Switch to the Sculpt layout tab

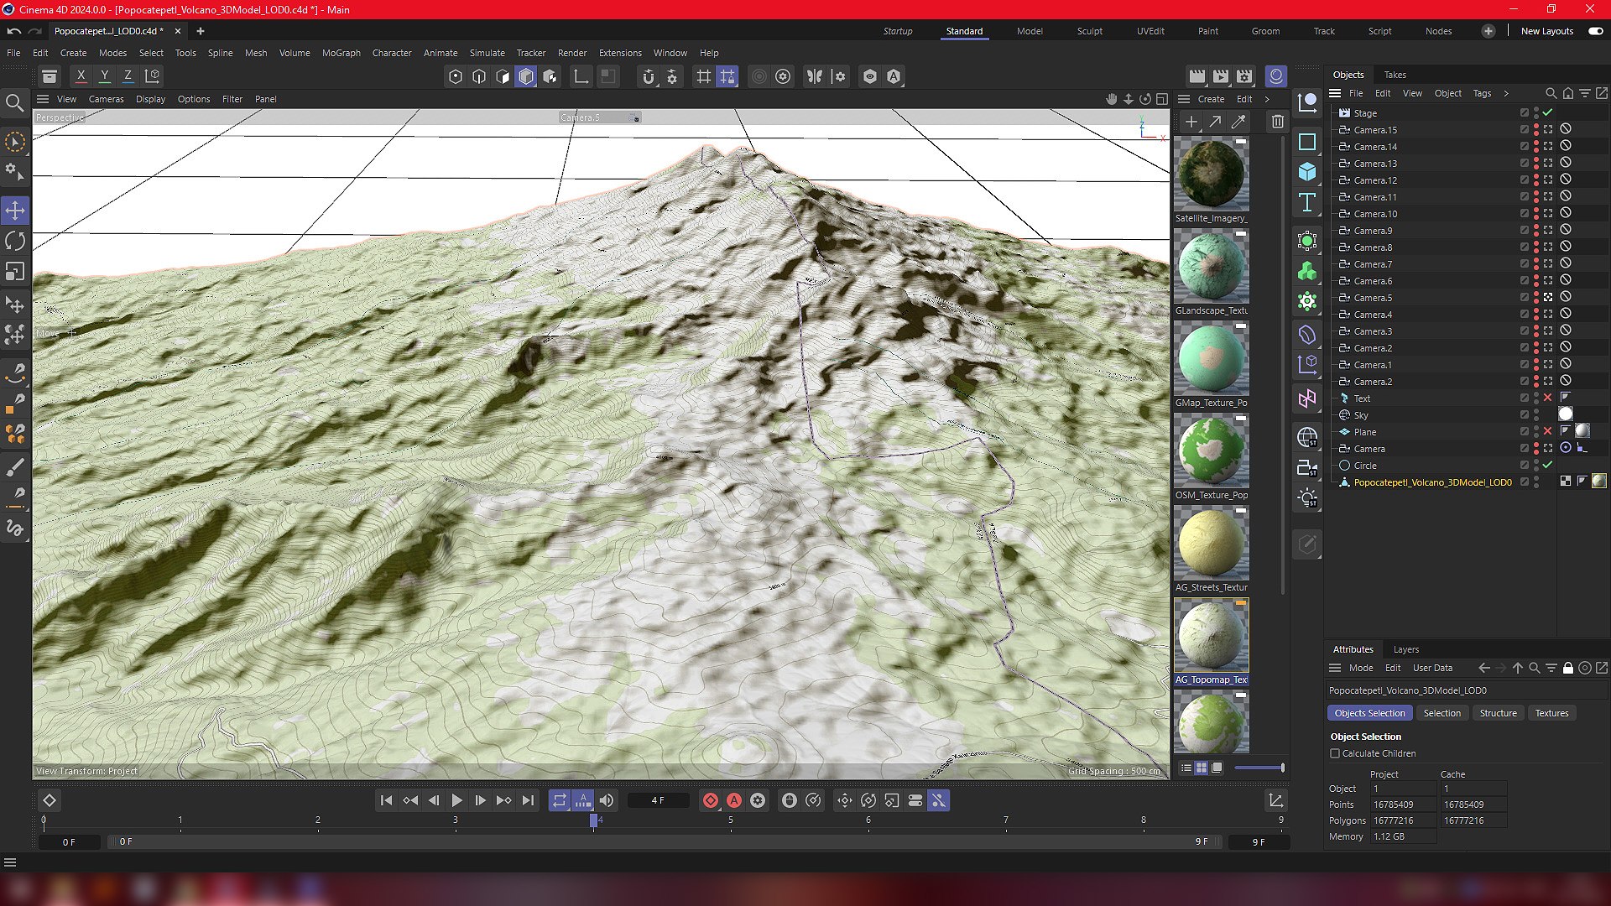click(x=1089, y=31)
